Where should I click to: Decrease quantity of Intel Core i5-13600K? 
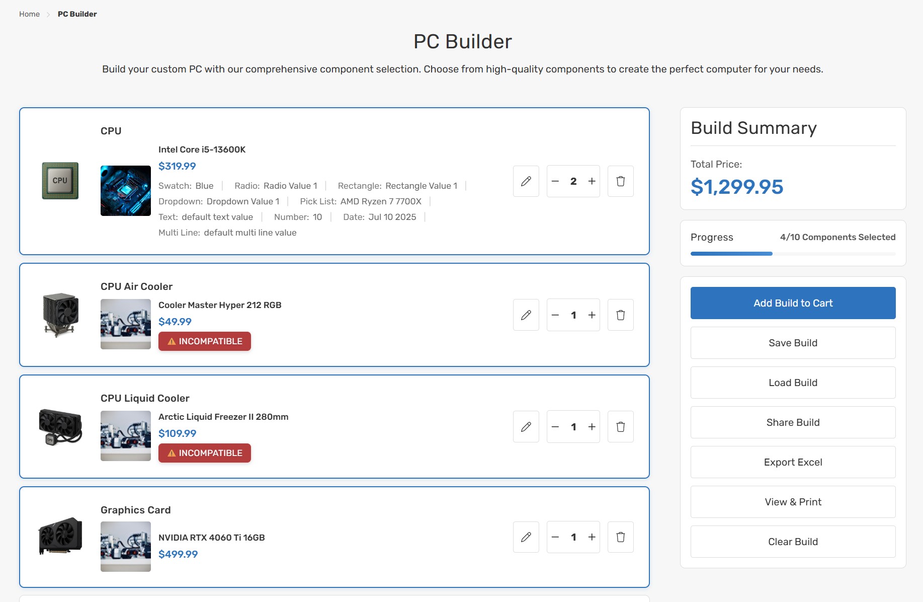[555, 181]
